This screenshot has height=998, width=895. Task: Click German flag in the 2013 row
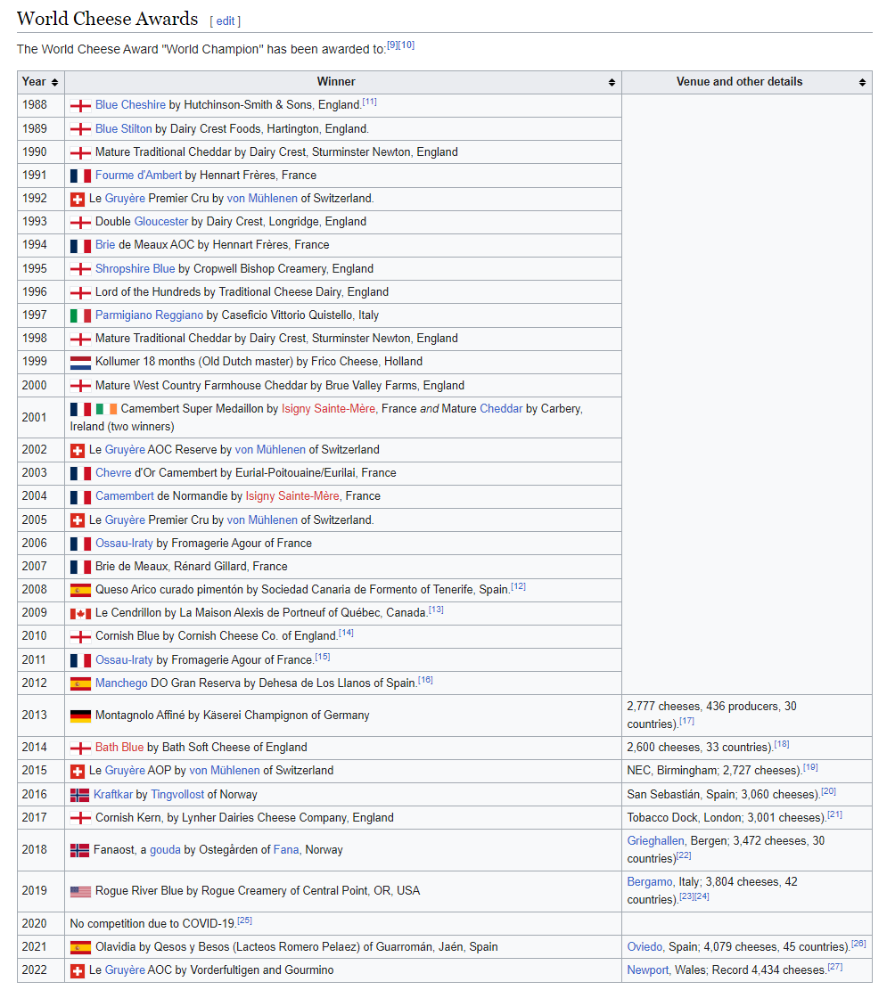click(80, 716)
